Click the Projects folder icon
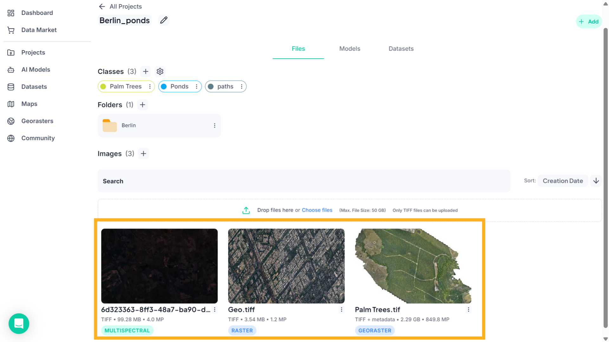The height and width of the screenshot is (342, 609). point(11,53)
